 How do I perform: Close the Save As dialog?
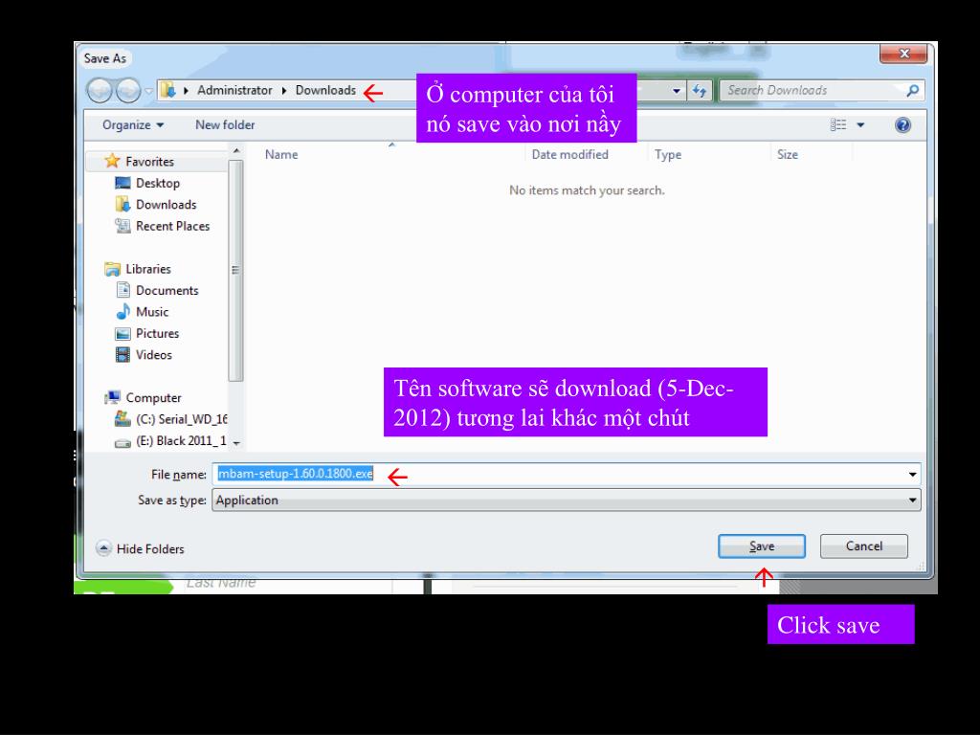(x=903, y=54)
